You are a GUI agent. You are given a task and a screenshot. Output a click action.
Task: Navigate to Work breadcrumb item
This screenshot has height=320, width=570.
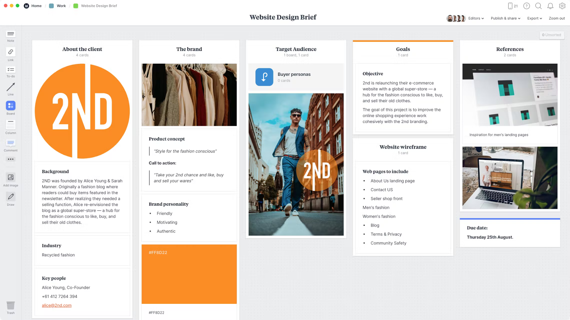tap(61, 6)
